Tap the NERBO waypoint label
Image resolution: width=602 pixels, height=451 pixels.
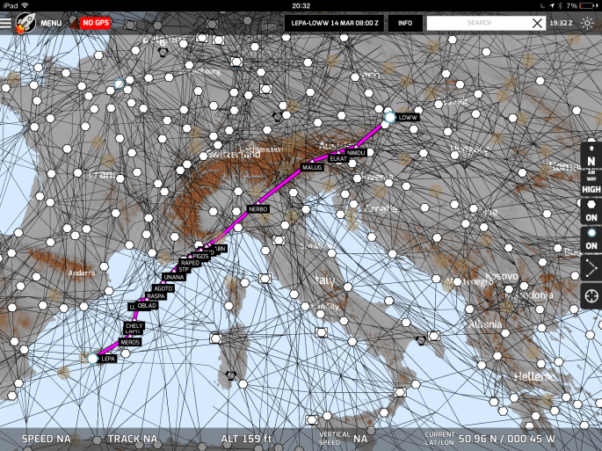point(257,209)
